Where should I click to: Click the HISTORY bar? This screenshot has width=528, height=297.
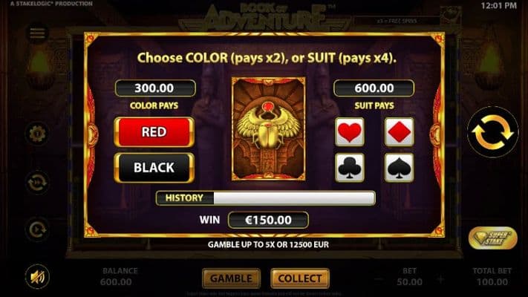(265, 198)
